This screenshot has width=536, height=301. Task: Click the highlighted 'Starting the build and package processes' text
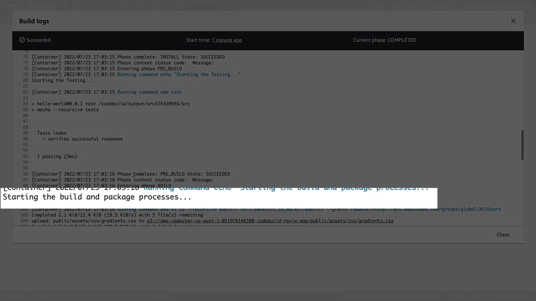[97, 197]
